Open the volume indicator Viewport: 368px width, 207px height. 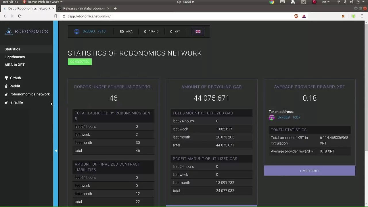tap(351, 2)
